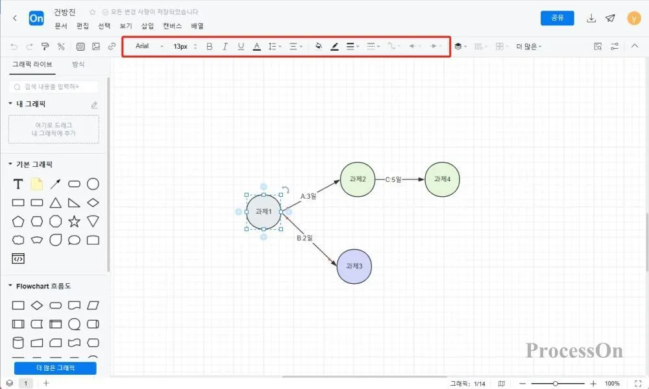Open the line color pen

[x=334, y=46]
